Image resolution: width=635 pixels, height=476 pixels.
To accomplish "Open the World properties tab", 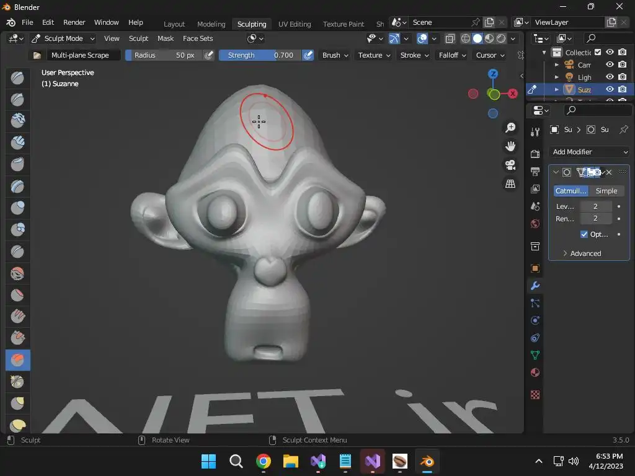I will pos(535,224).
